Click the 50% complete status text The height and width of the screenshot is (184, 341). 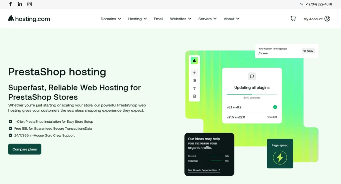point(252,97)
